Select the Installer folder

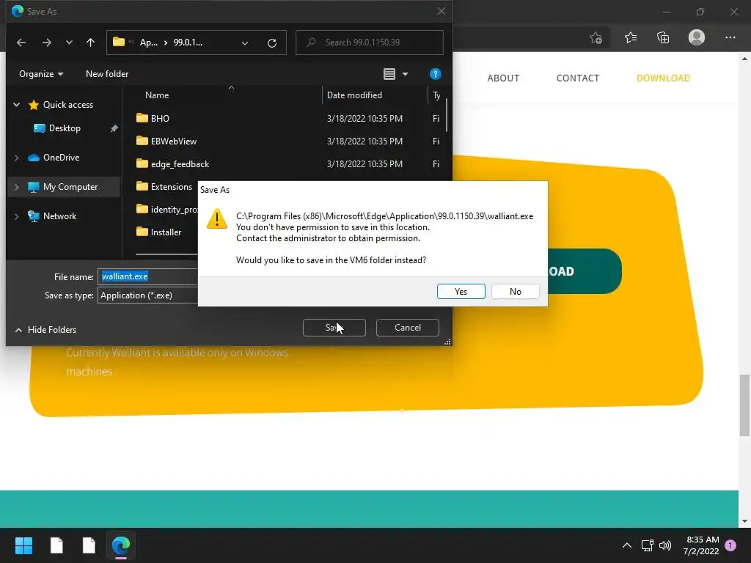coord(166,232)
